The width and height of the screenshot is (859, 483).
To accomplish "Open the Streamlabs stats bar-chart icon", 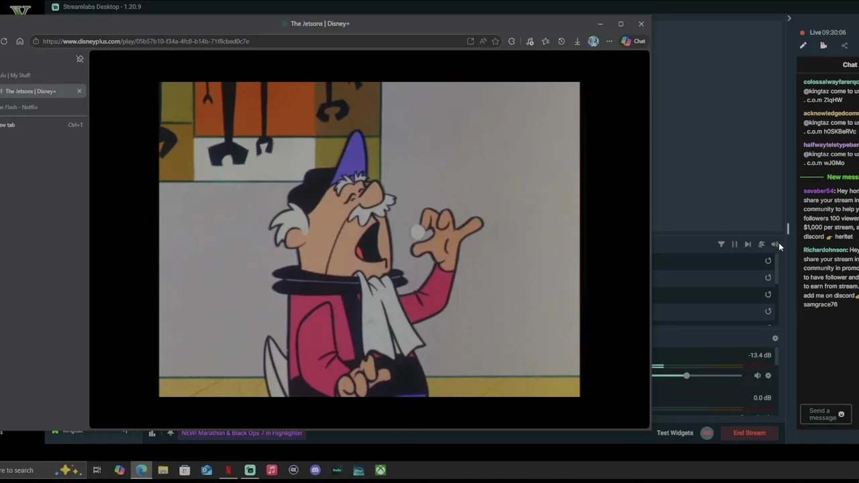I will [x=152, y=433].
